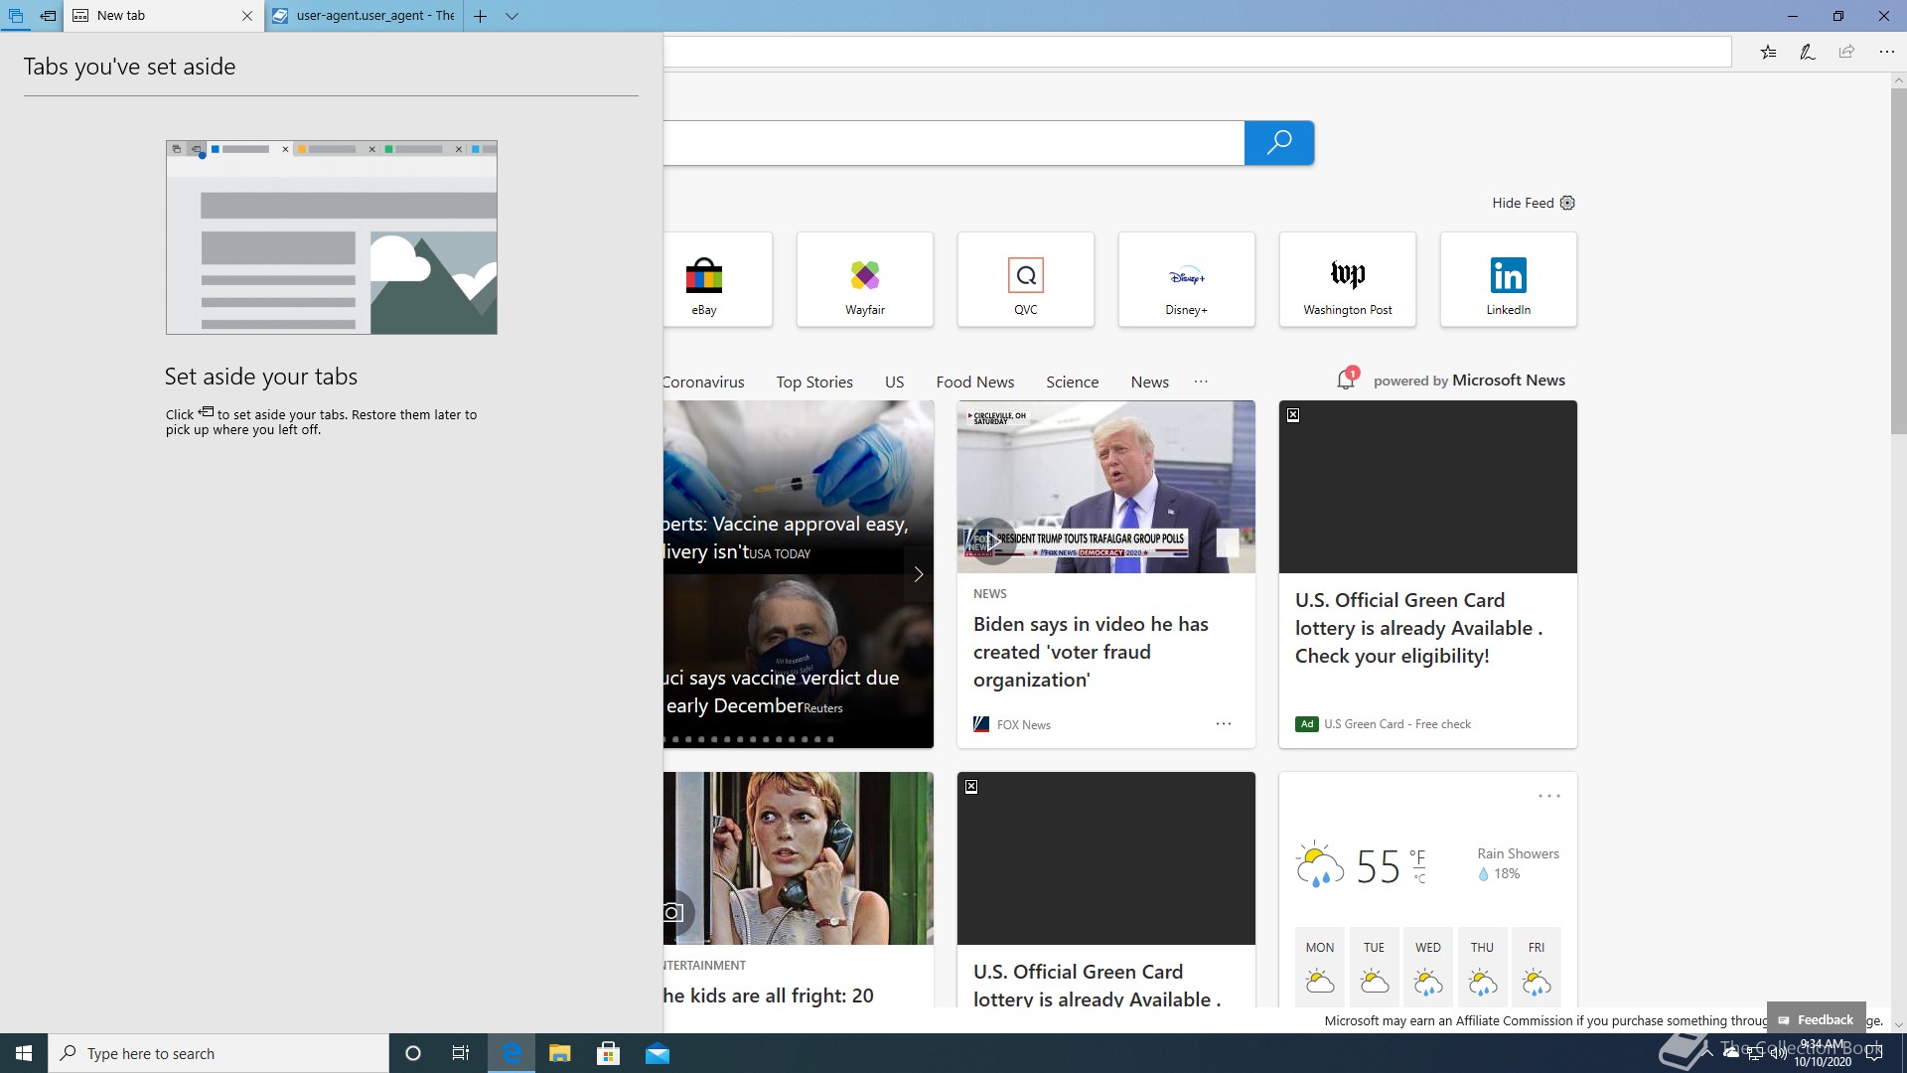Open Task View in taskbar
The height and width of the screenshot is (1073, 1907).
461,1053
